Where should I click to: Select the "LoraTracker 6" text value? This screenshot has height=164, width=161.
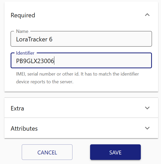pyautogui.click(x=34, y=39)
